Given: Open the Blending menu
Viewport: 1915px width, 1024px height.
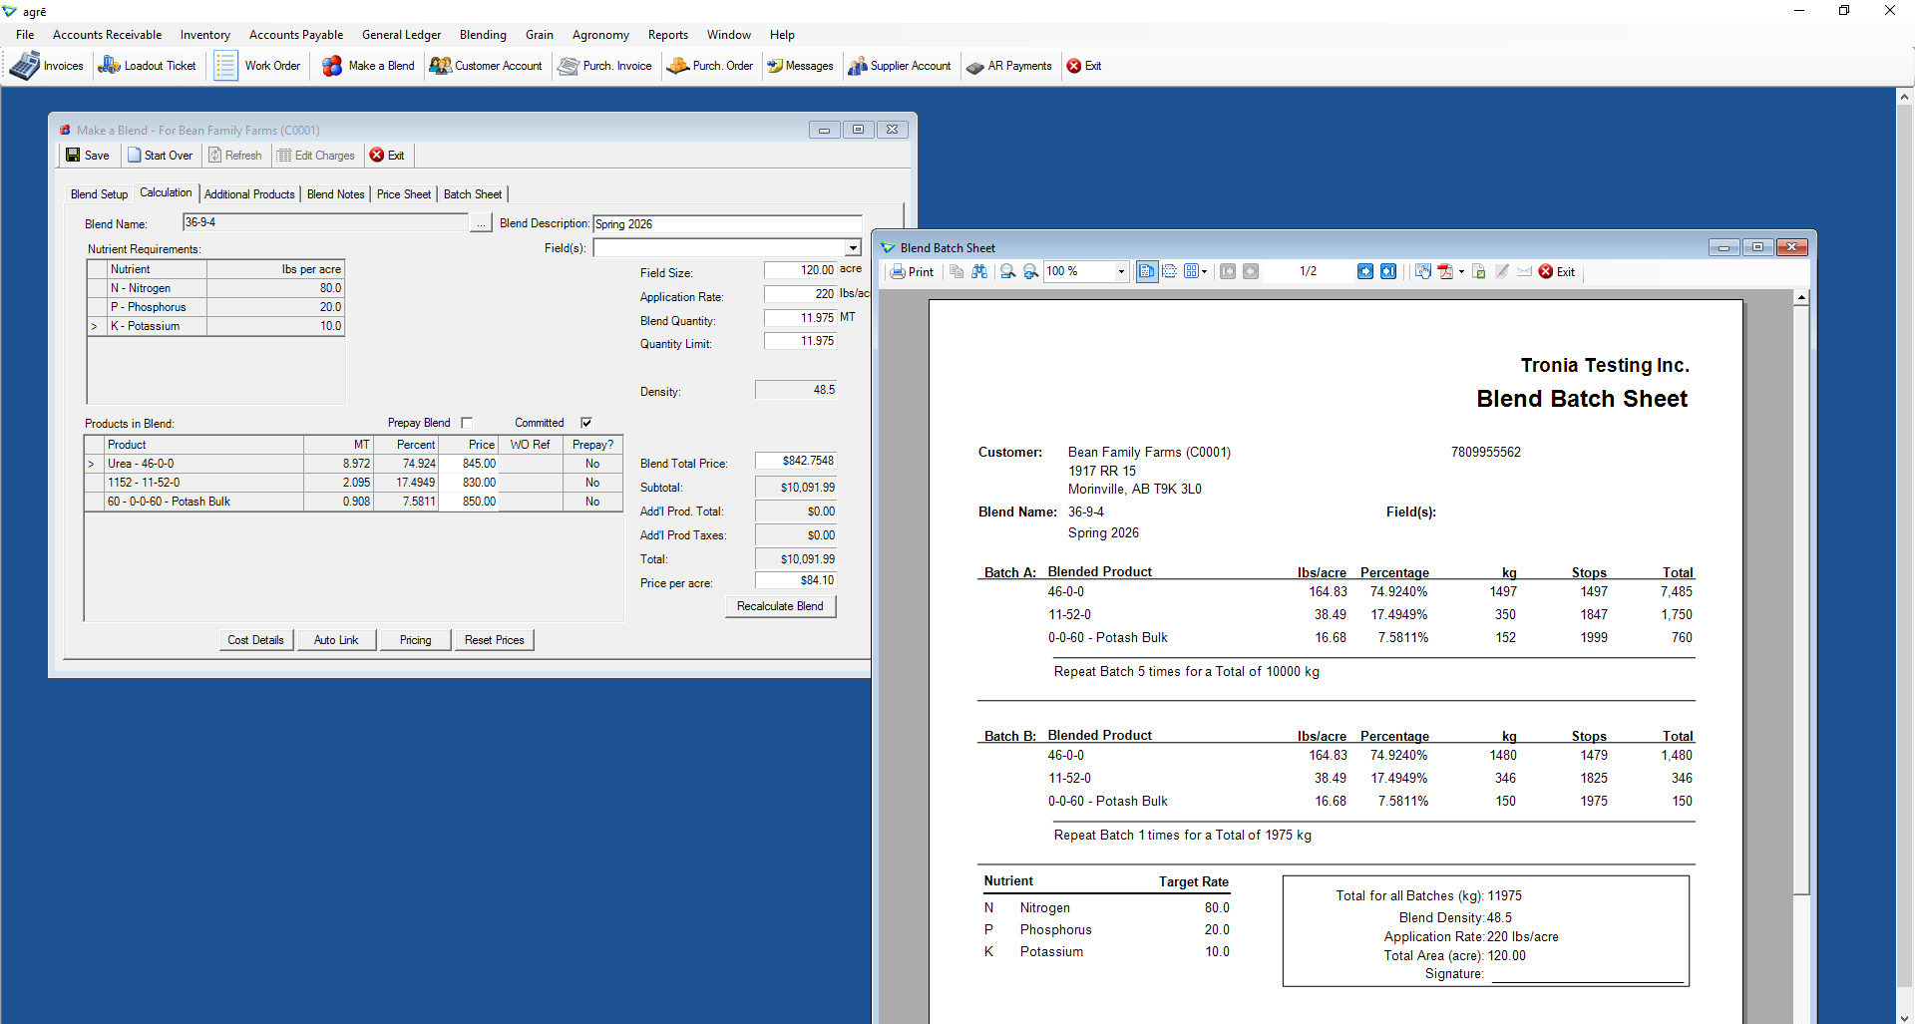Looking at the screenshot, I should (483, 35).
